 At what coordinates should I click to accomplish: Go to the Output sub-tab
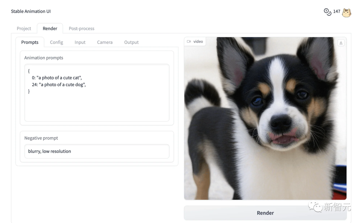[x=131, y=42]
